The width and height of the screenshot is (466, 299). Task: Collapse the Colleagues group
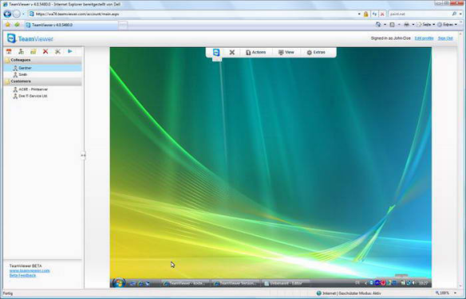coord(42,60)
